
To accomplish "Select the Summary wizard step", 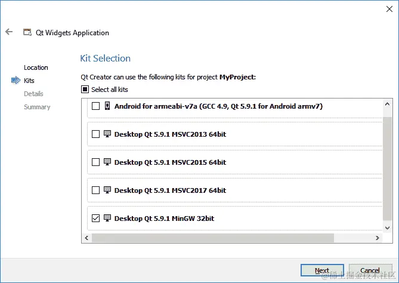I will pyautogui.click(x=37, y=107).
